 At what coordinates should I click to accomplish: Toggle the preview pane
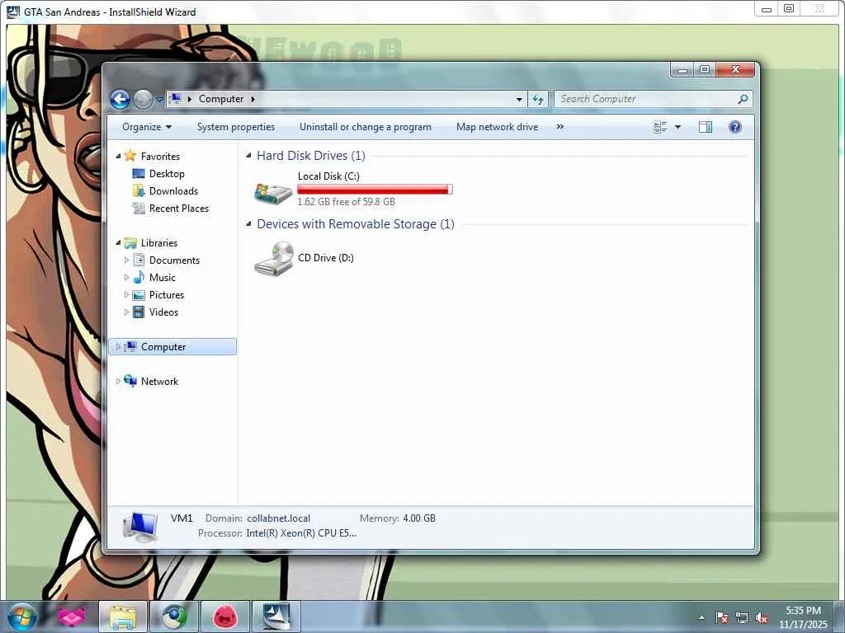click(706, 127)
